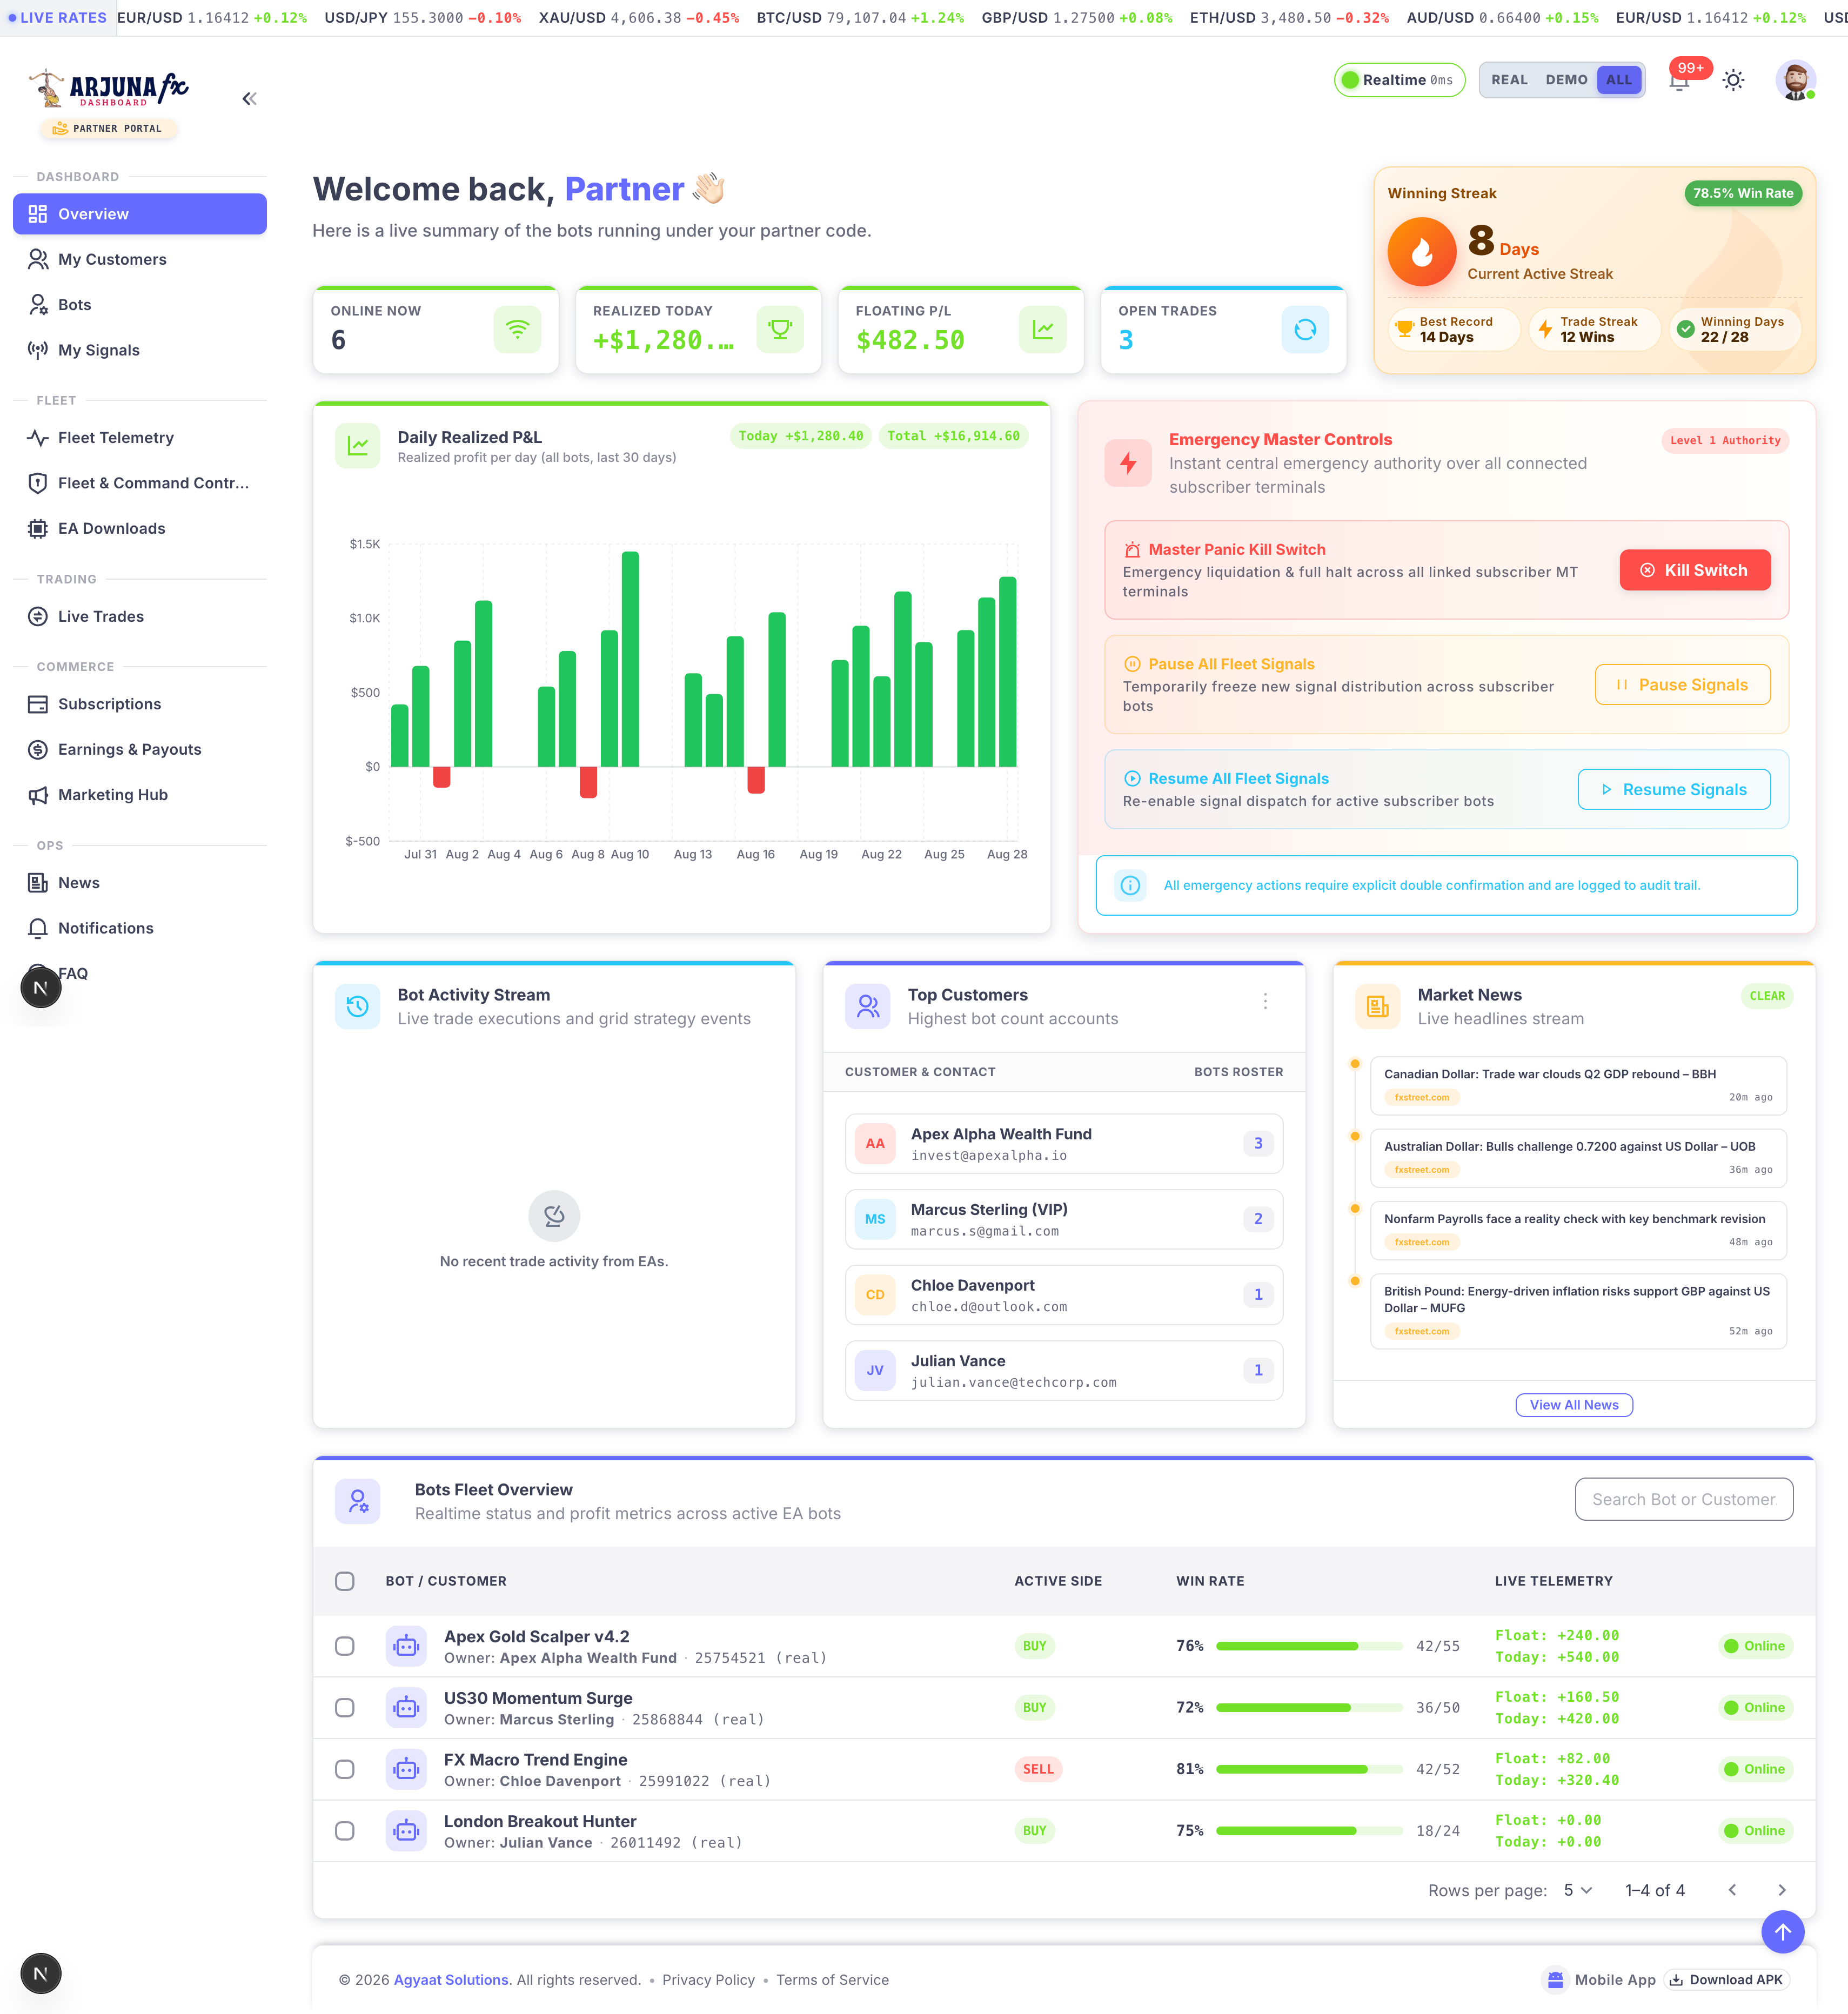Image resolution: width=1848 pixels, height=2014 pixels.
Task: Click the wifi icon in Online Now card
Action: tap(517, 329)
